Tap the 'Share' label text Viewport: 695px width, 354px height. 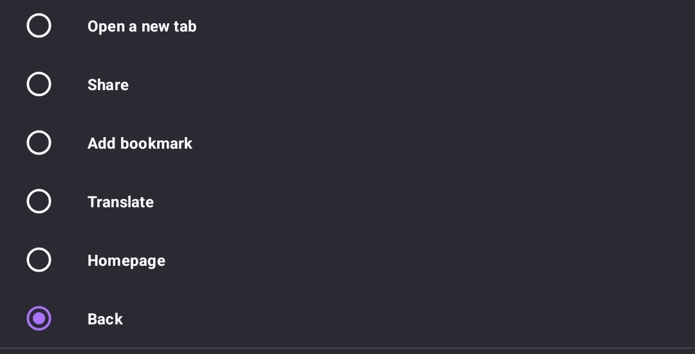click(108, 85)
